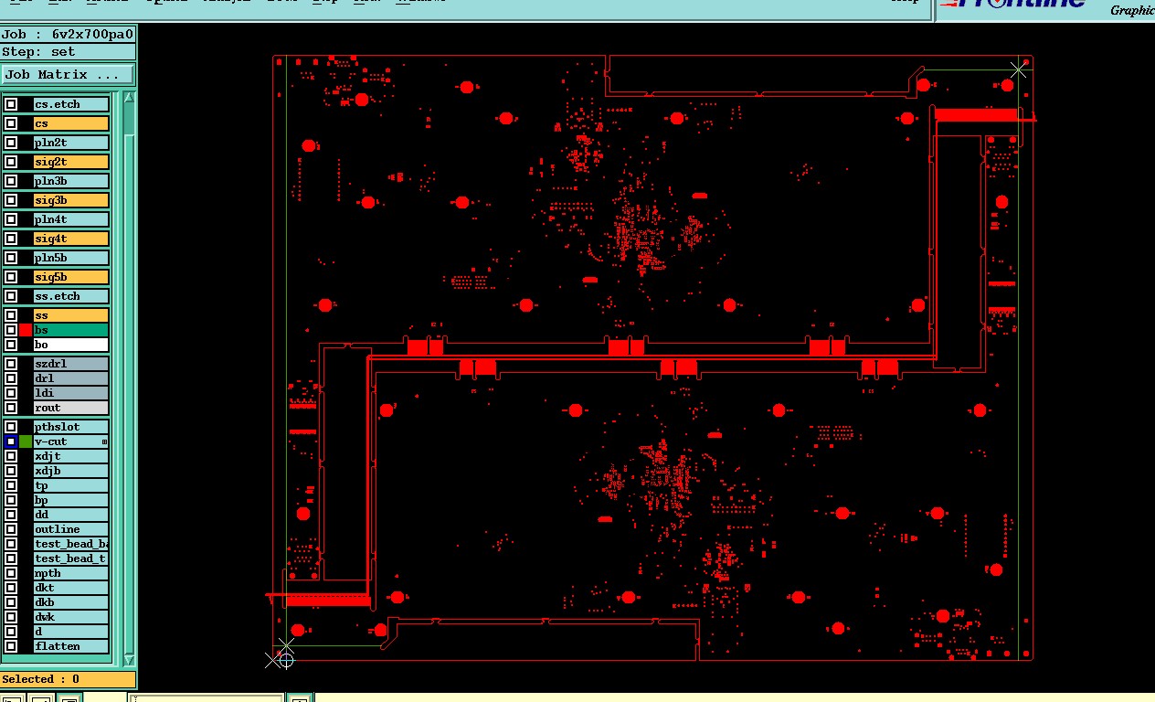Toggle checkbox for pln4t layer

click(x=11, y=219)
